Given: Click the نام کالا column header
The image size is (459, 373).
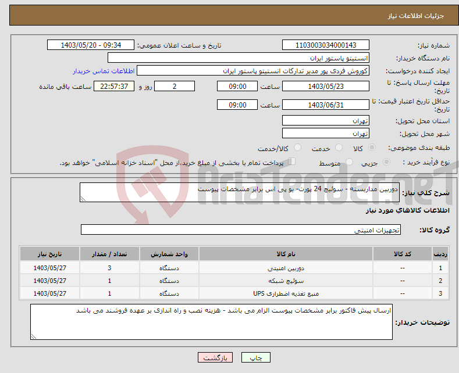Looking at the screenshot, I should pos(286,254).
